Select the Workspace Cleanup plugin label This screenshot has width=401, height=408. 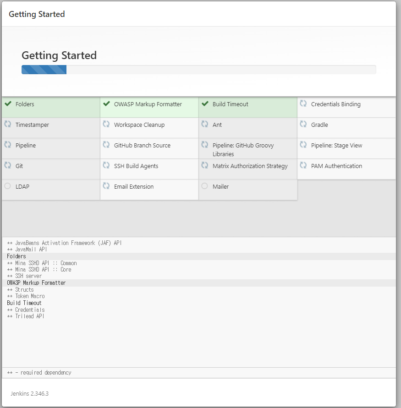(139, 125)
